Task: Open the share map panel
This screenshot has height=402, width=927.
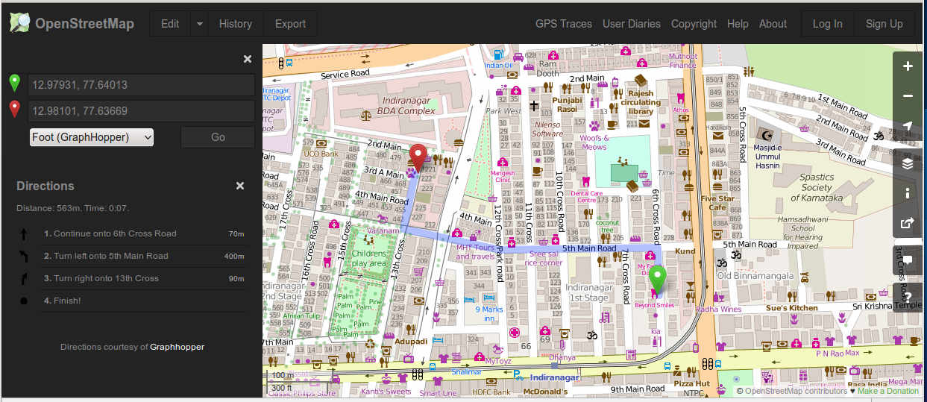Action: point(908,222)
